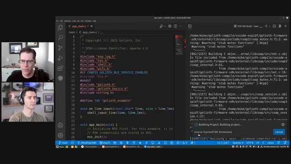The image size is (291, 164).
Task: Open the View menu
Action: click(x=74, y=21)
